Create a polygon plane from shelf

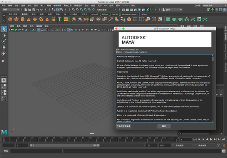[x=35, y=19]
